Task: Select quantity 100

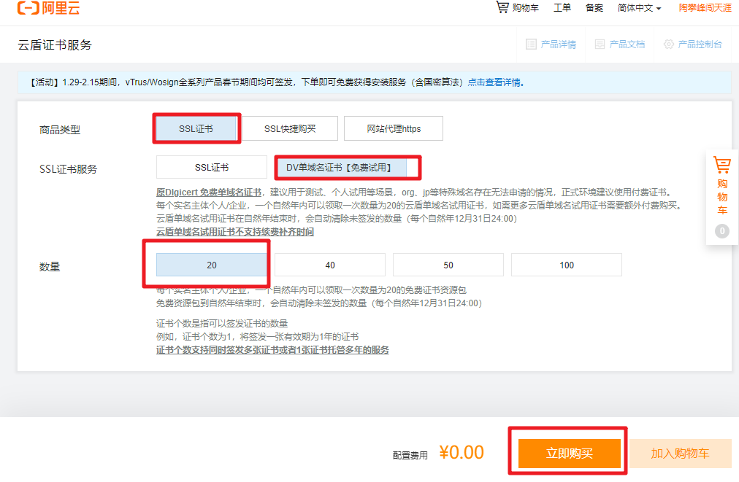Action: 567,265
